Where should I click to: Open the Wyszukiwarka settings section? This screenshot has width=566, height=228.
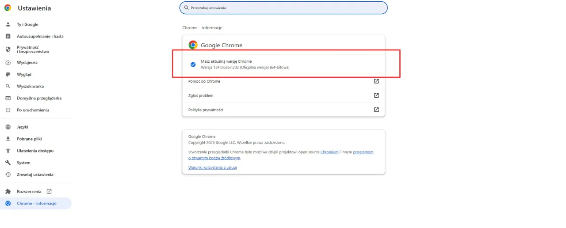click(30, 87)
